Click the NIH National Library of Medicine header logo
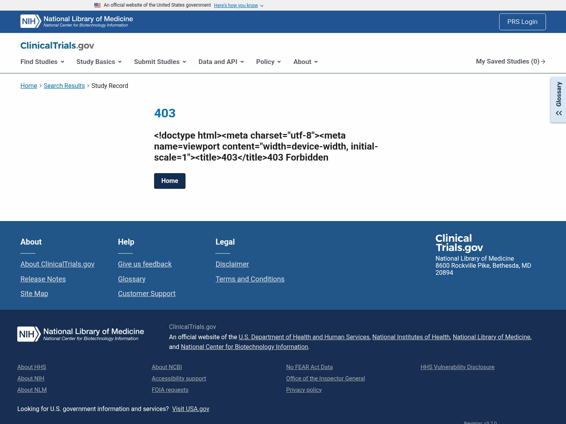This screenshot has width=566, height=424. [77, 21]
